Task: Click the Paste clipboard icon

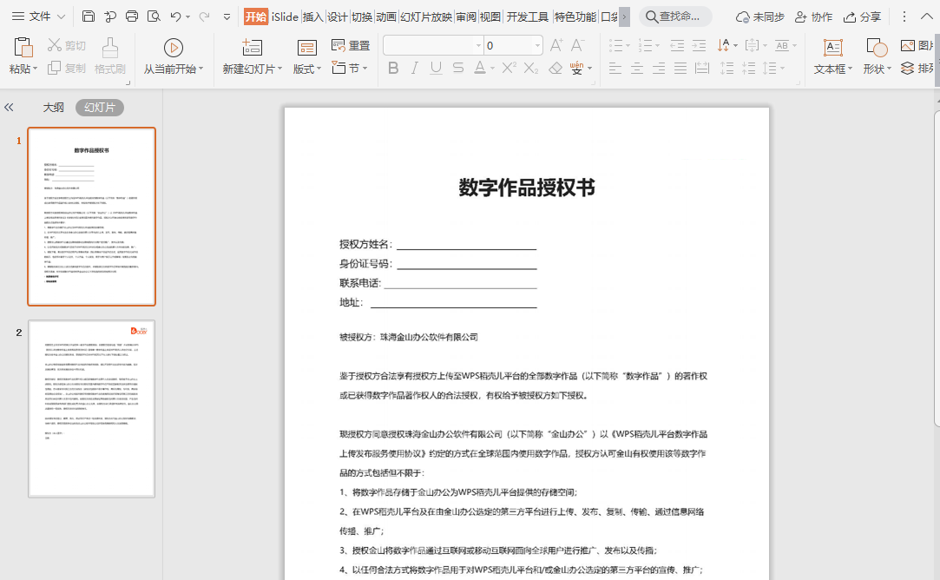Action: tap(23, 48)
